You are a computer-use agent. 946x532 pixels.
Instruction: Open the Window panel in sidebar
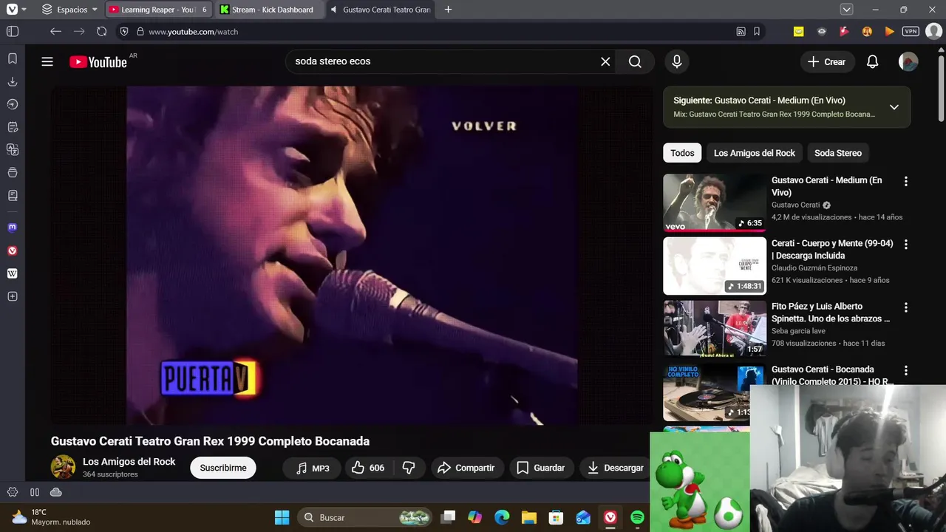coord(13,173)
